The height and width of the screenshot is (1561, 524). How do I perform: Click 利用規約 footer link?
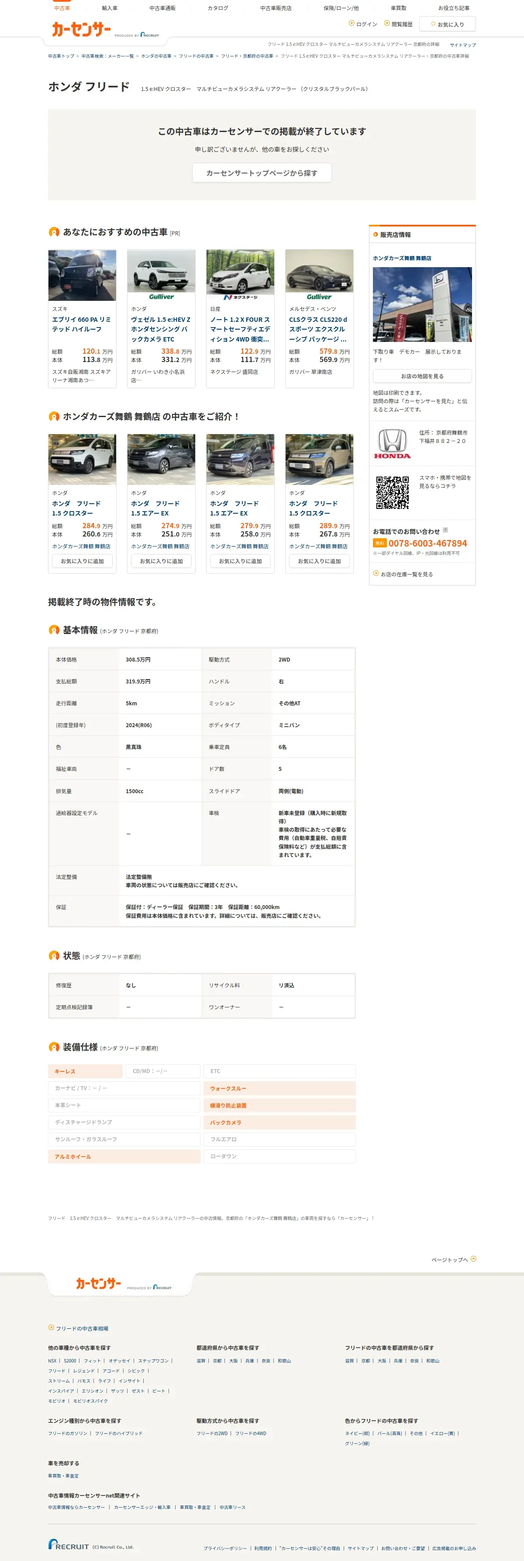coord(262,1548)
